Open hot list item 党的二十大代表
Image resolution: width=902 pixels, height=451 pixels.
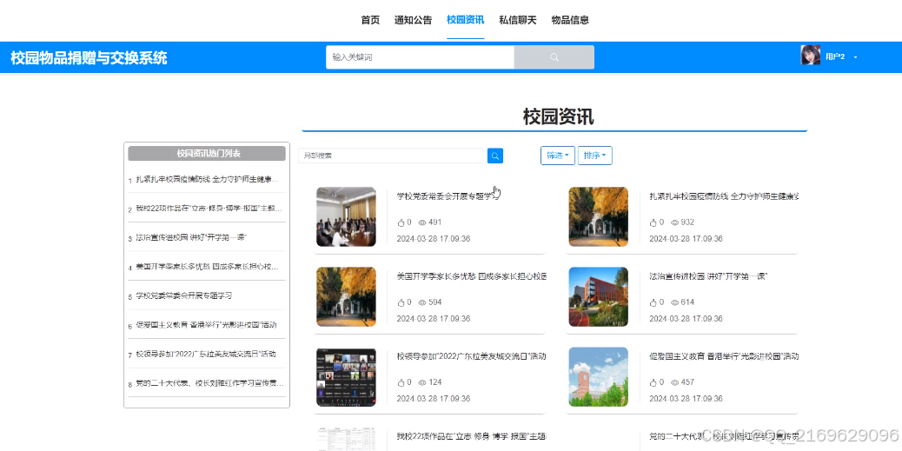[209, 382]
